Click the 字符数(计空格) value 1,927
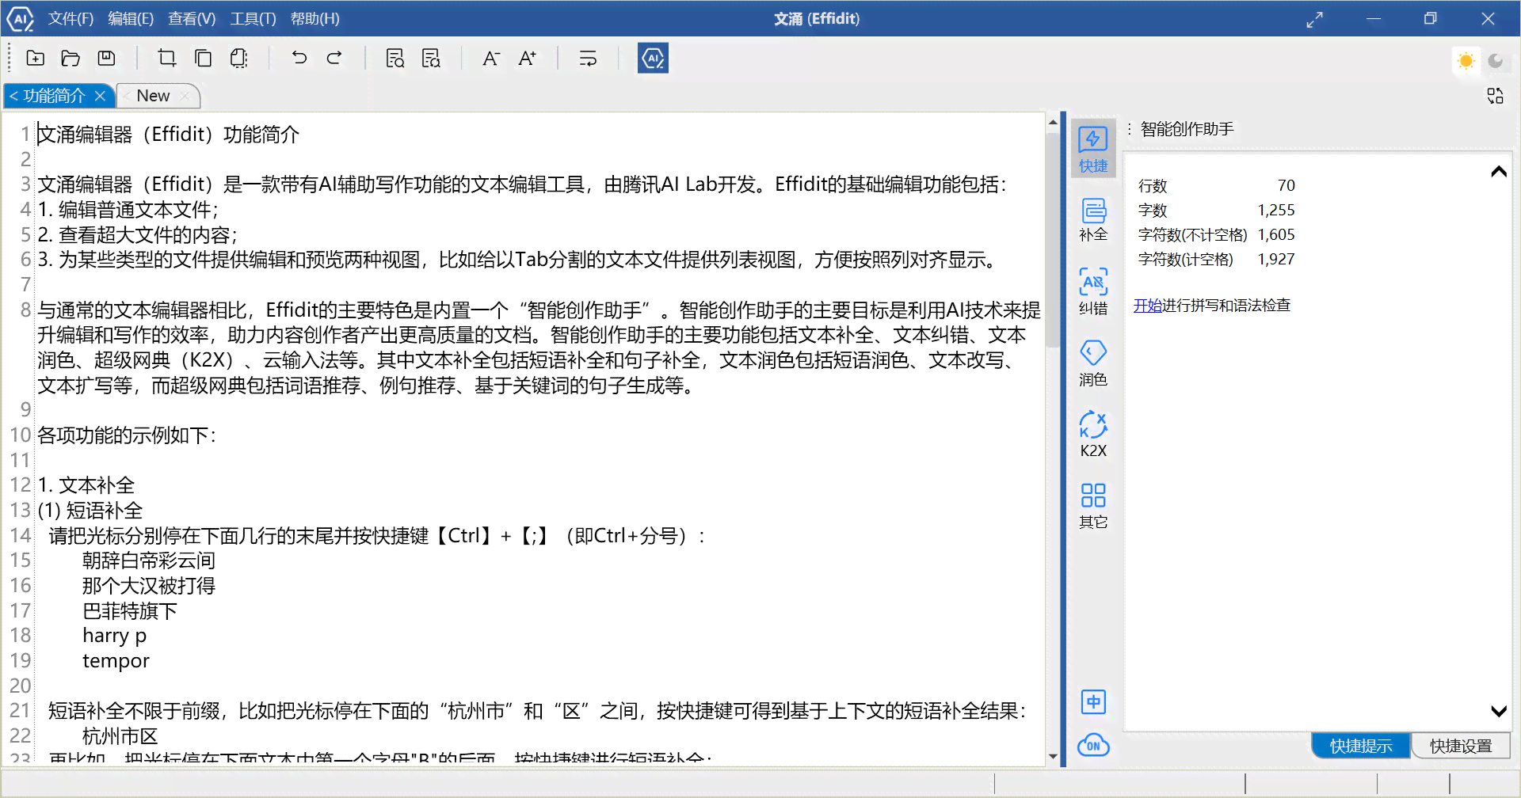This screenshot has height=798, width=1521. [1276, 259]
